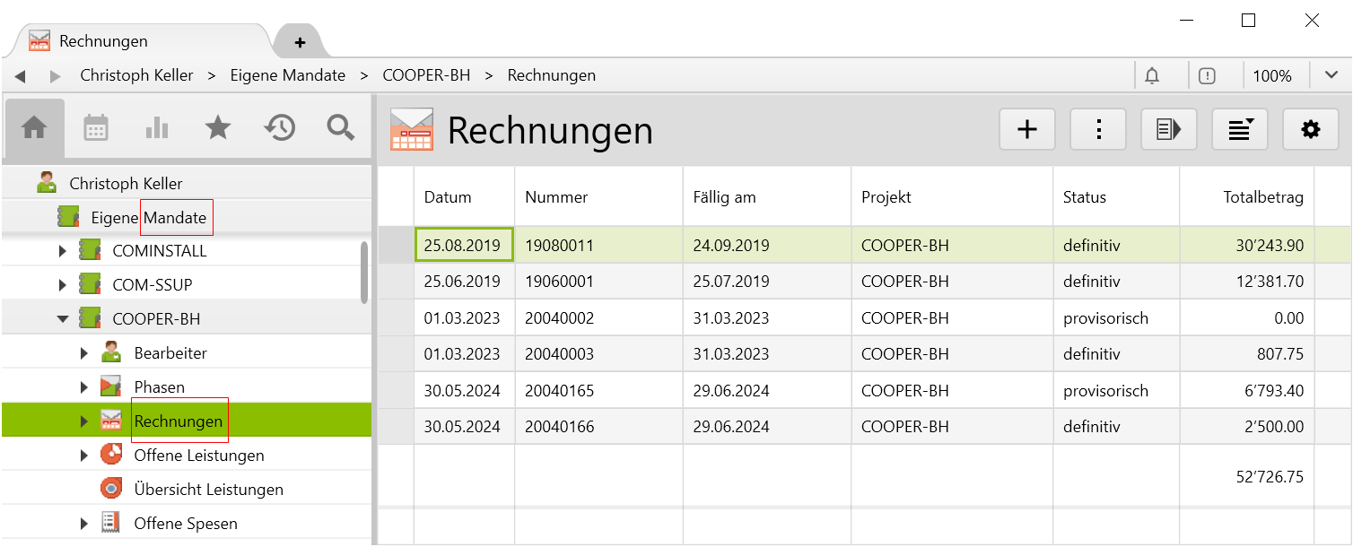Open the three-dot more options menu

[x=1098, y=130]
